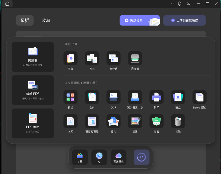
Task: Open the notification bell
Action: click(x=180, y=4)
